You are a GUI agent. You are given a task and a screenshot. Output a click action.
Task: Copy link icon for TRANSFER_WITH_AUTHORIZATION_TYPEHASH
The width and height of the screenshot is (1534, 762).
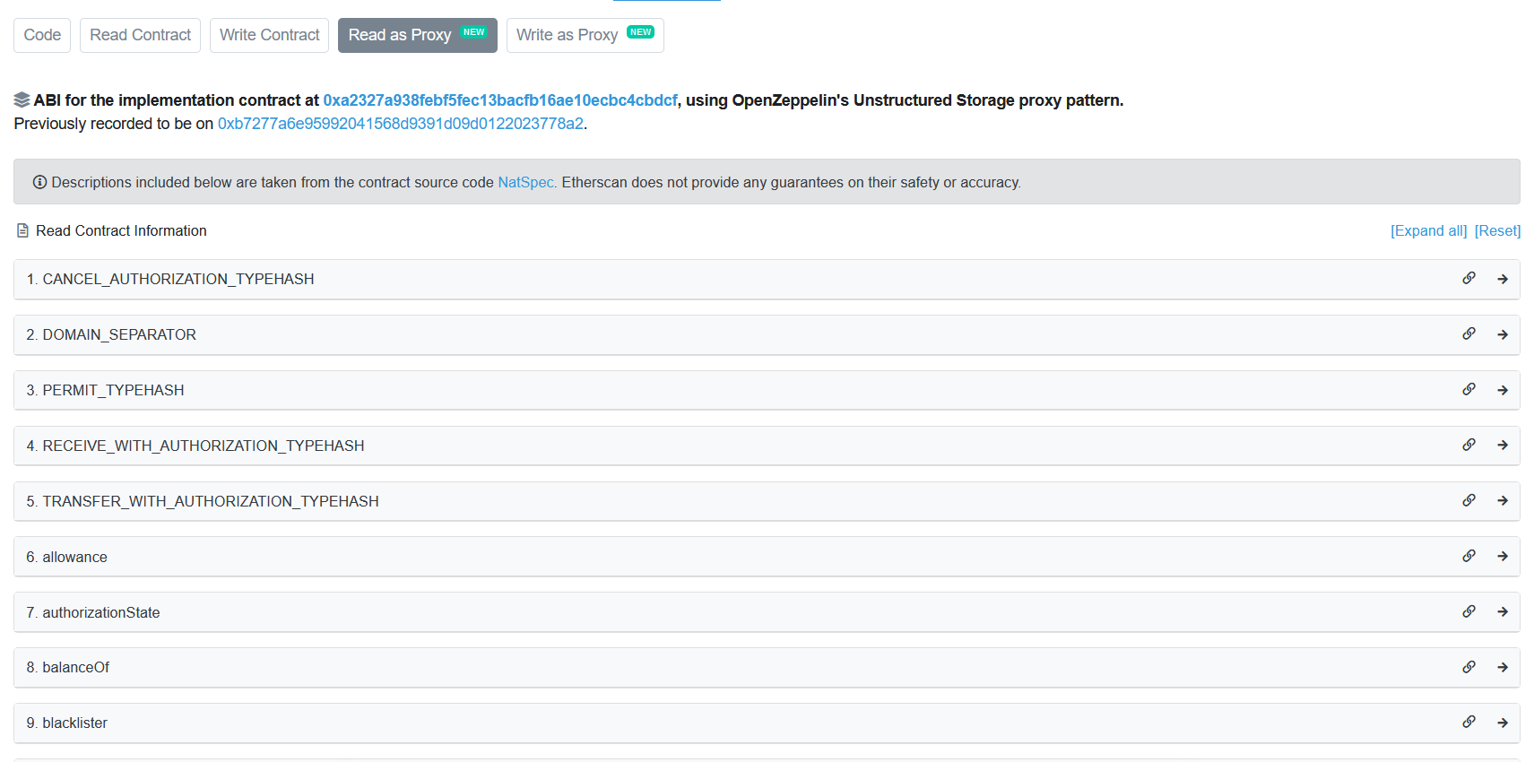[1469, 501]
